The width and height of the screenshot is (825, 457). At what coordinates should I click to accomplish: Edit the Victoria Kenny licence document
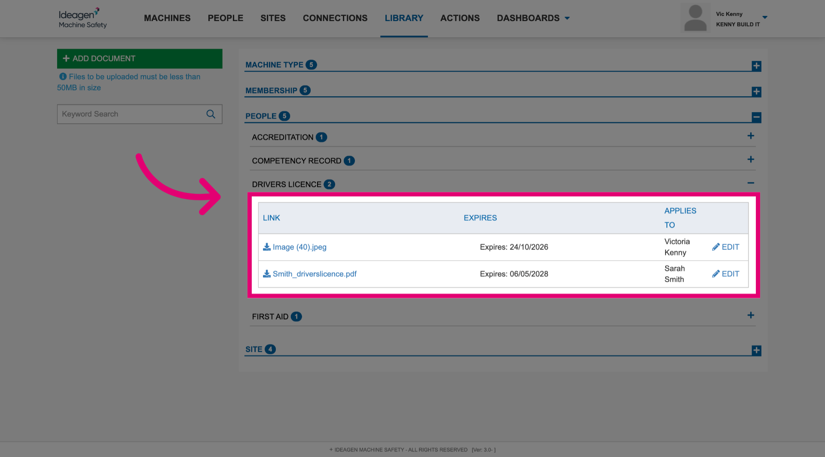[726, 247]
